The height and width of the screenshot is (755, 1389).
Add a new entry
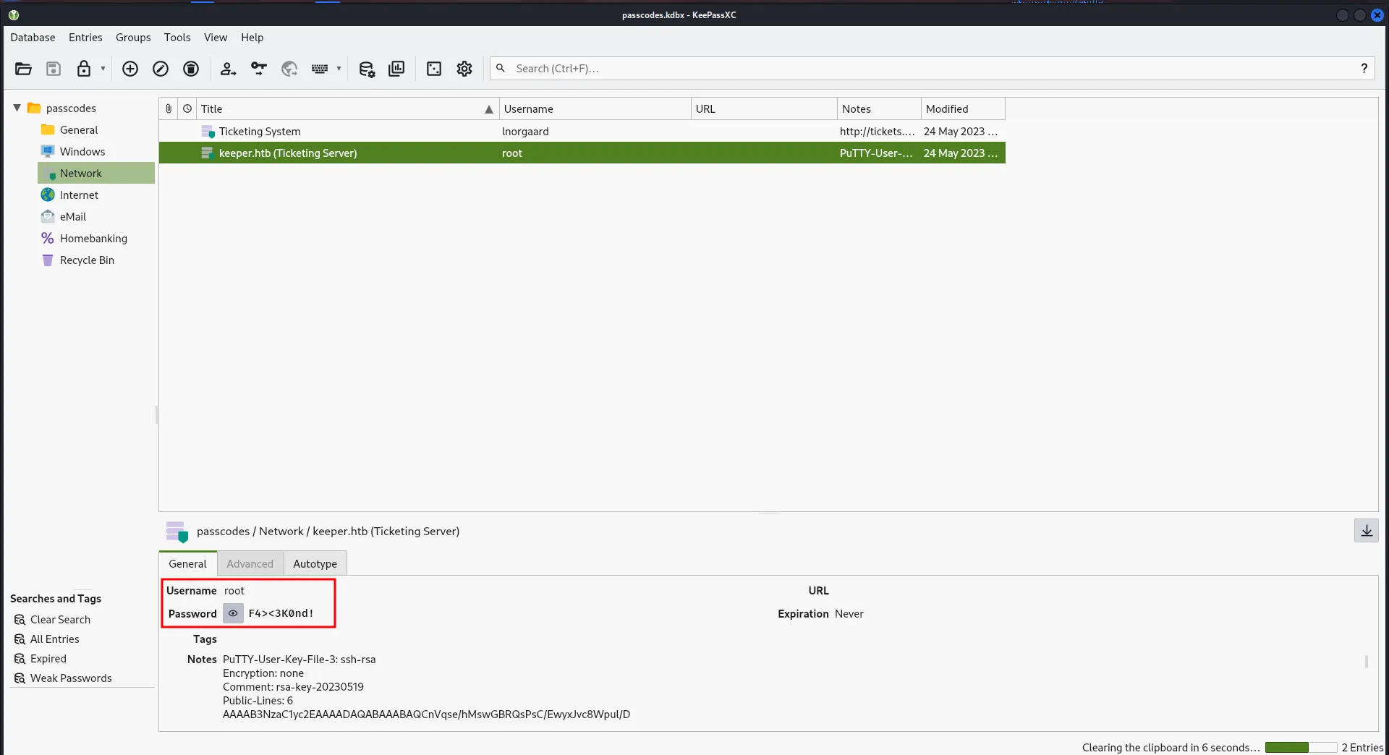click(130, 69)
